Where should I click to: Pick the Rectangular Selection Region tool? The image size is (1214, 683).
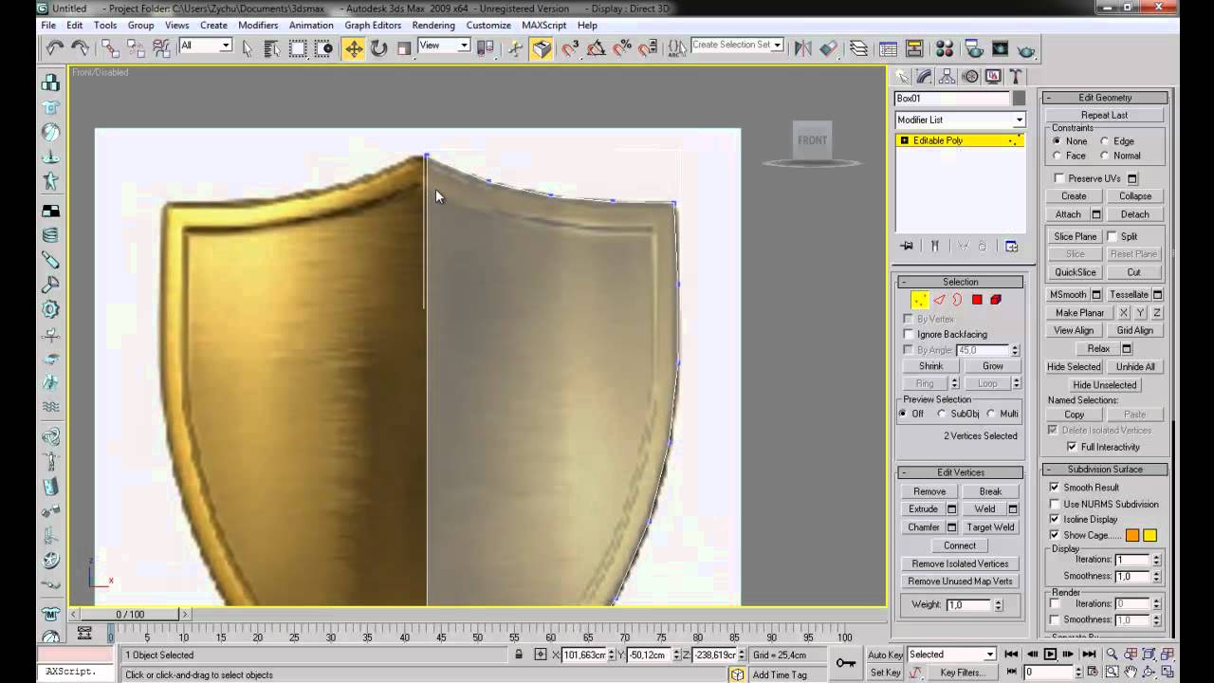[x=298, y=48]
